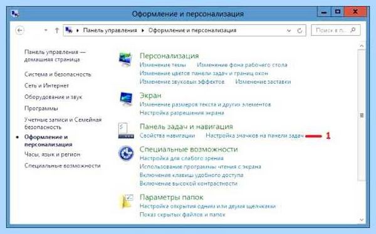Image resolution: width=376 pixels, height=234 pixels.
Task: Open Учетные записи и Семейная безопасность
Action: 63,123
